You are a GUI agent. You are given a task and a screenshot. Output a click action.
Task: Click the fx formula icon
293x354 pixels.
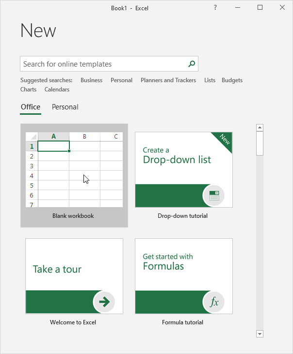coord(213,302)
